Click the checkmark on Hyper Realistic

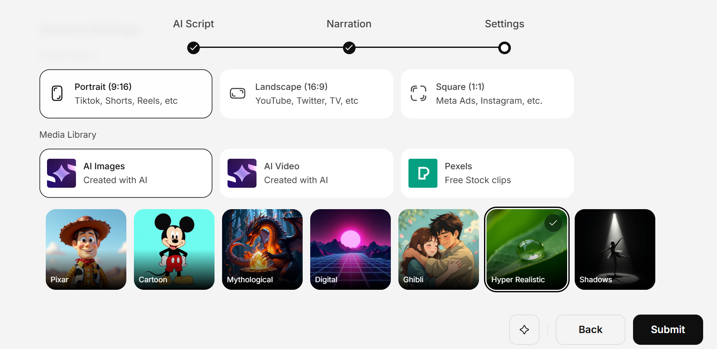553,223
